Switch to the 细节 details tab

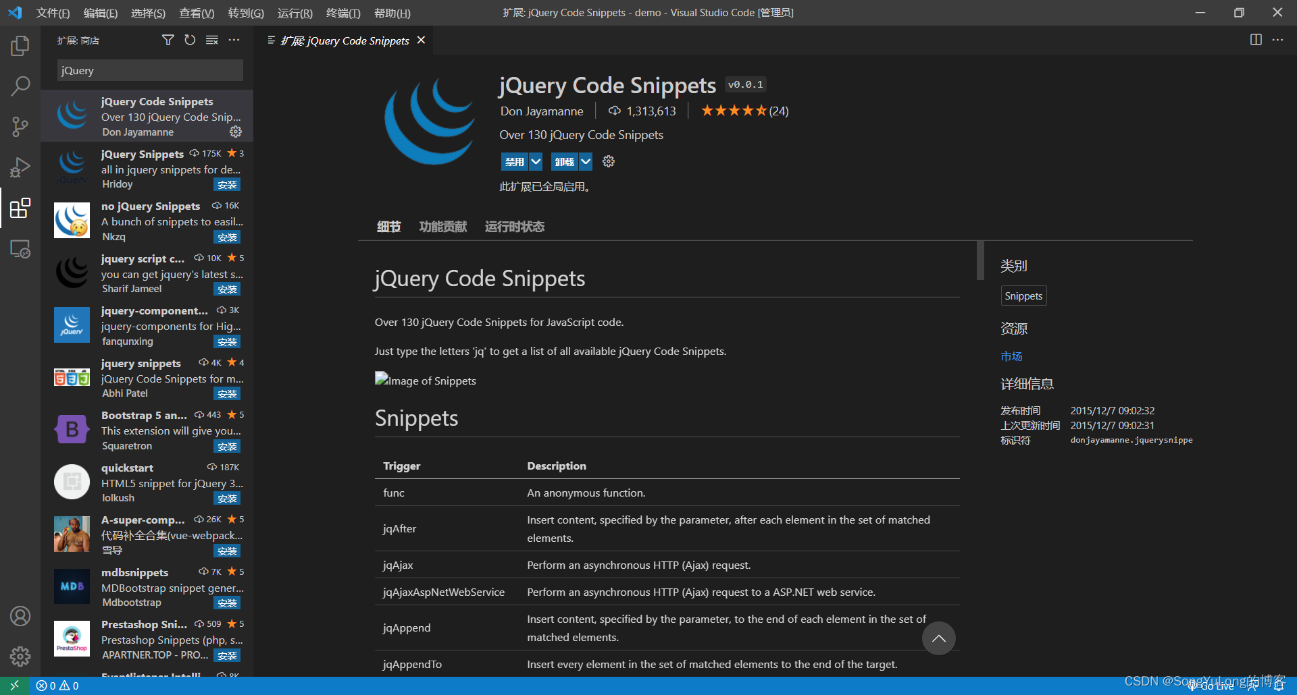(388, 227)
